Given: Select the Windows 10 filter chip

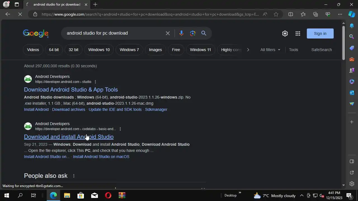Looking at the screenshot, I should pos(99,50).
